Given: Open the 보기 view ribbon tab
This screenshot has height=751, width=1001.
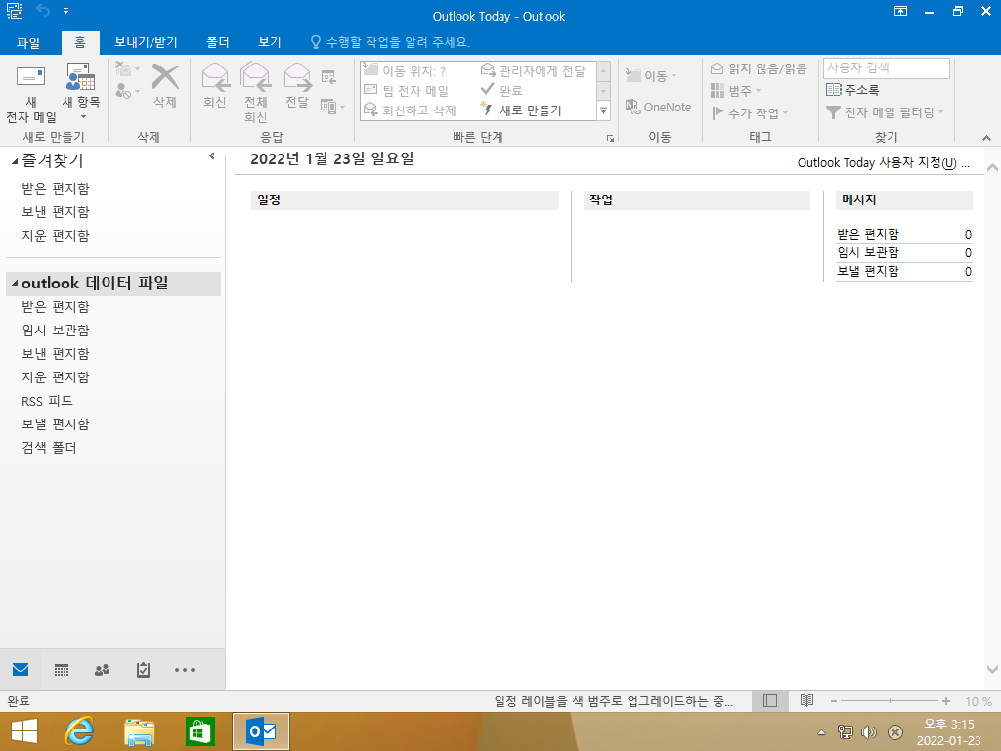Looking at the screenshot, I should coord(270,43).
